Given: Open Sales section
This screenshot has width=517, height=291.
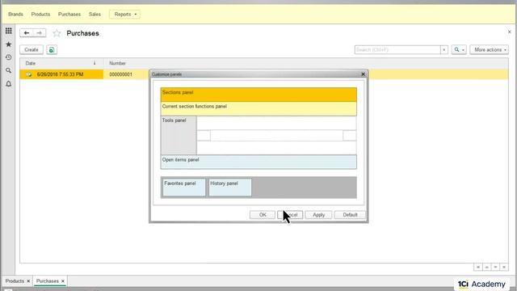Looking at the screenshot, I should tap(95, 15).
